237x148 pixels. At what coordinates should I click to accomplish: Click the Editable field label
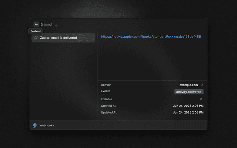pos(106,99)
